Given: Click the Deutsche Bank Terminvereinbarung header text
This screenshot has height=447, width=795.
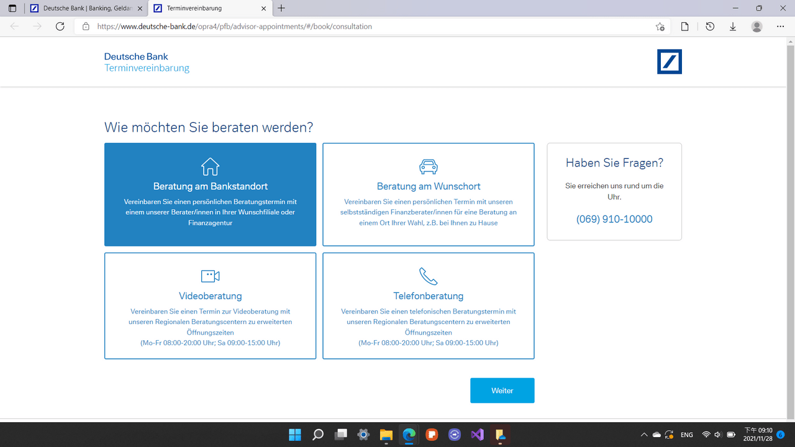Looking at the screenshot, I should coord(147,62).
